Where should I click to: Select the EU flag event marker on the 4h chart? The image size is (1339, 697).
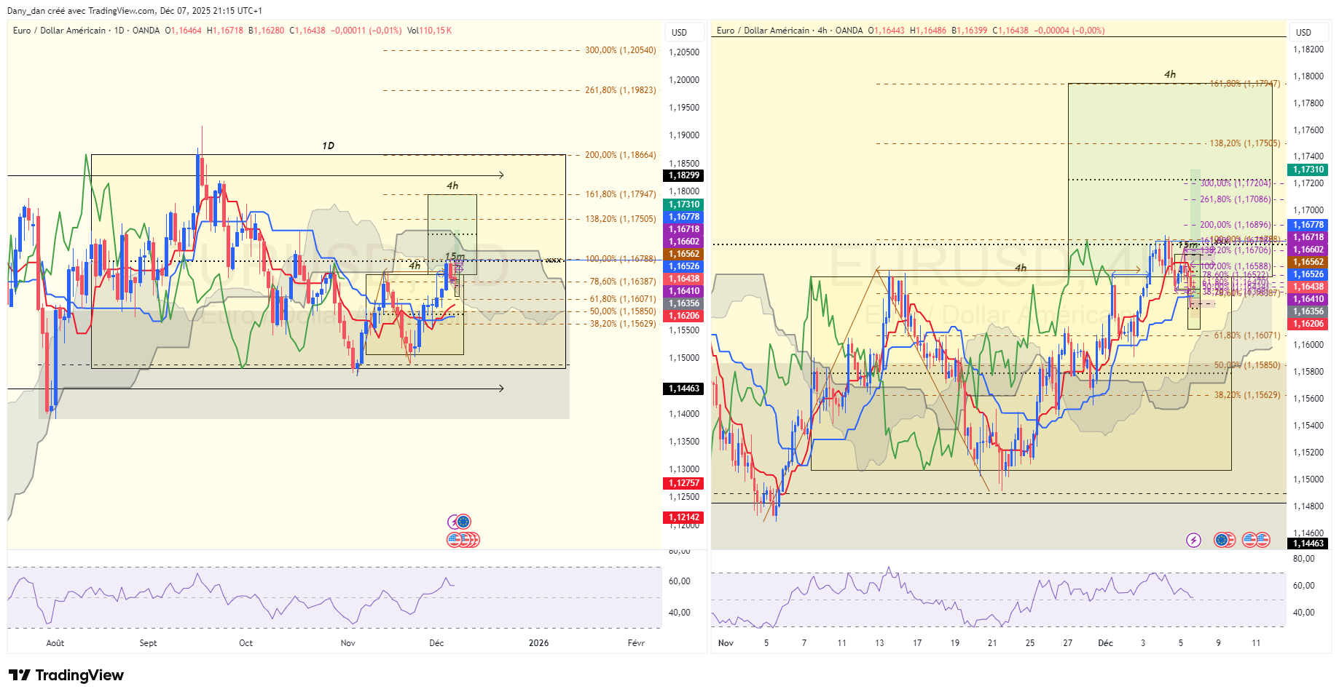tap(1222, 540)
